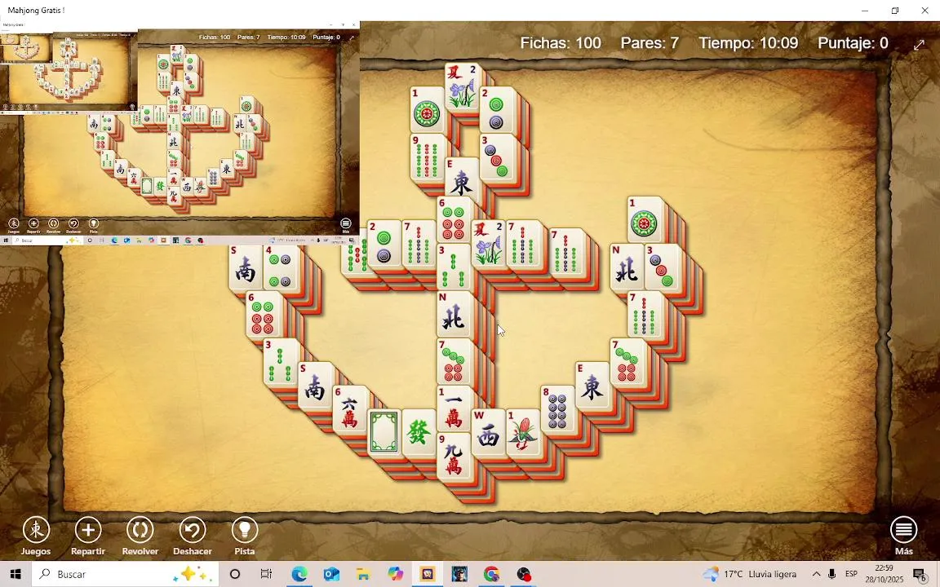Screen dimensions: 940x587
Task: Select South tile at left arm's top
Action: 246,267
